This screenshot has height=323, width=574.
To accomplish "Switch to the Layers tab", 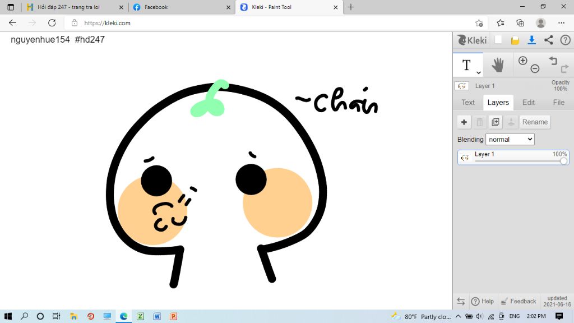I will (498, 103).
